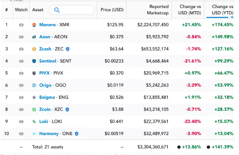Click the info dot beside +13.86%
This screenshot has width=239, height=155.
point(179,147)
